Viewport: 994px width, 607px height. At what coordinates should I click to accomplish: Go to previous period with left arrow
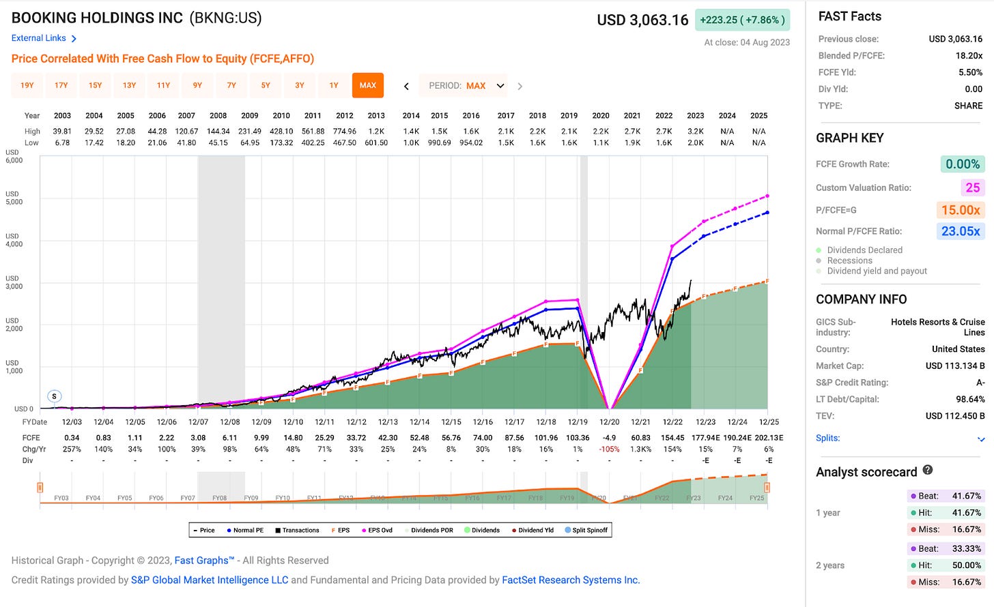tap(406, 86)
